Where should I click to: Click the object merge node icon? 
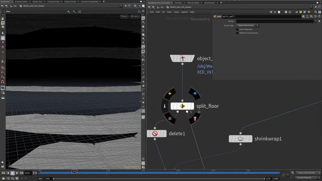pos(182,58)
